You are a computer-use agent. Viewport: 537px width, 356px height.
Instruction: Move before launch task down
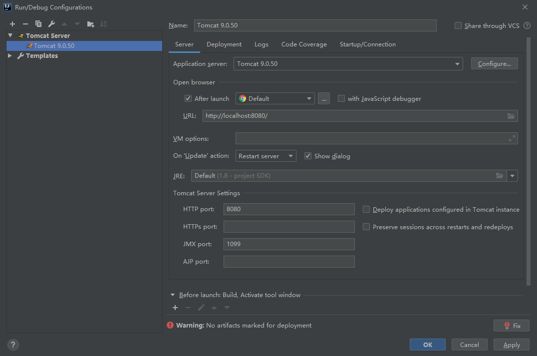point(227,308)
